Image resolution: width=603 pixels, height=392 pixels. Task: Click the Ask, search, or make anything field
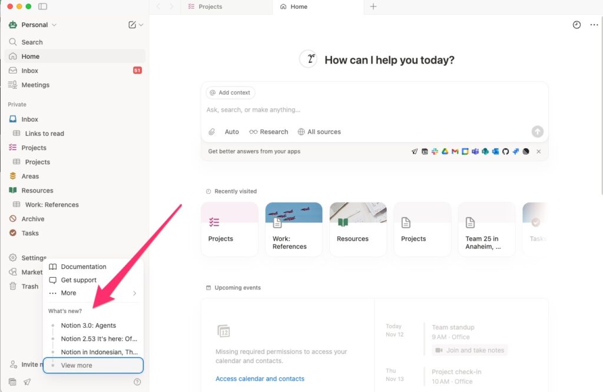point(353,110)
